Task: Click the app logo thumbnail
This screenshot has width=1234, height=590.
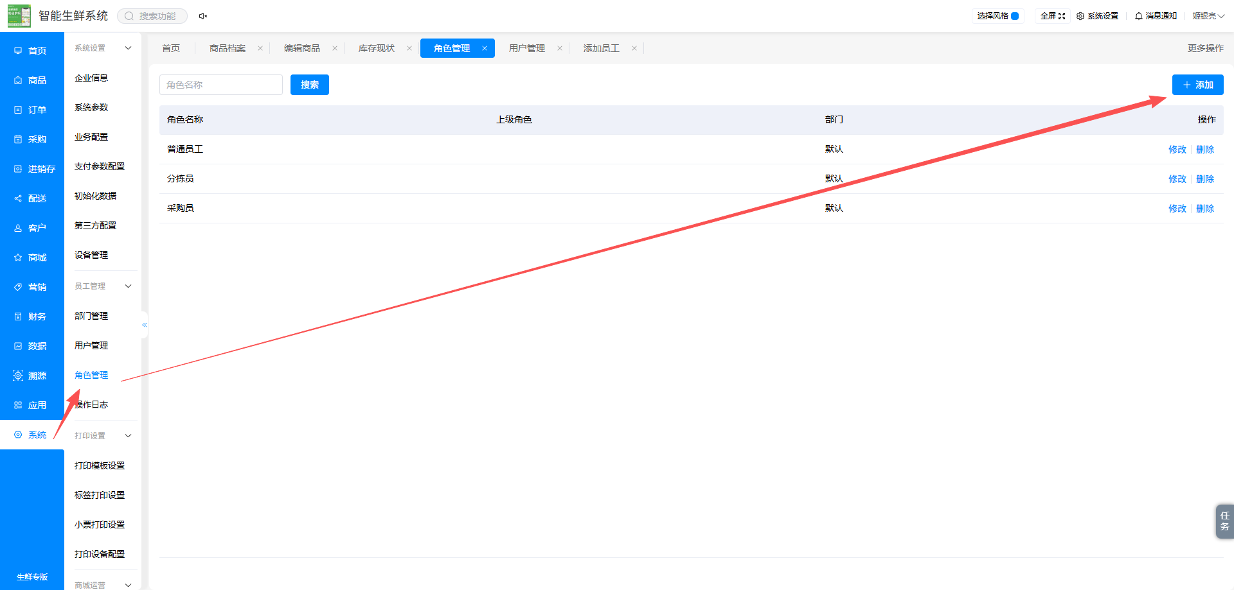Action: pos(19,16)
